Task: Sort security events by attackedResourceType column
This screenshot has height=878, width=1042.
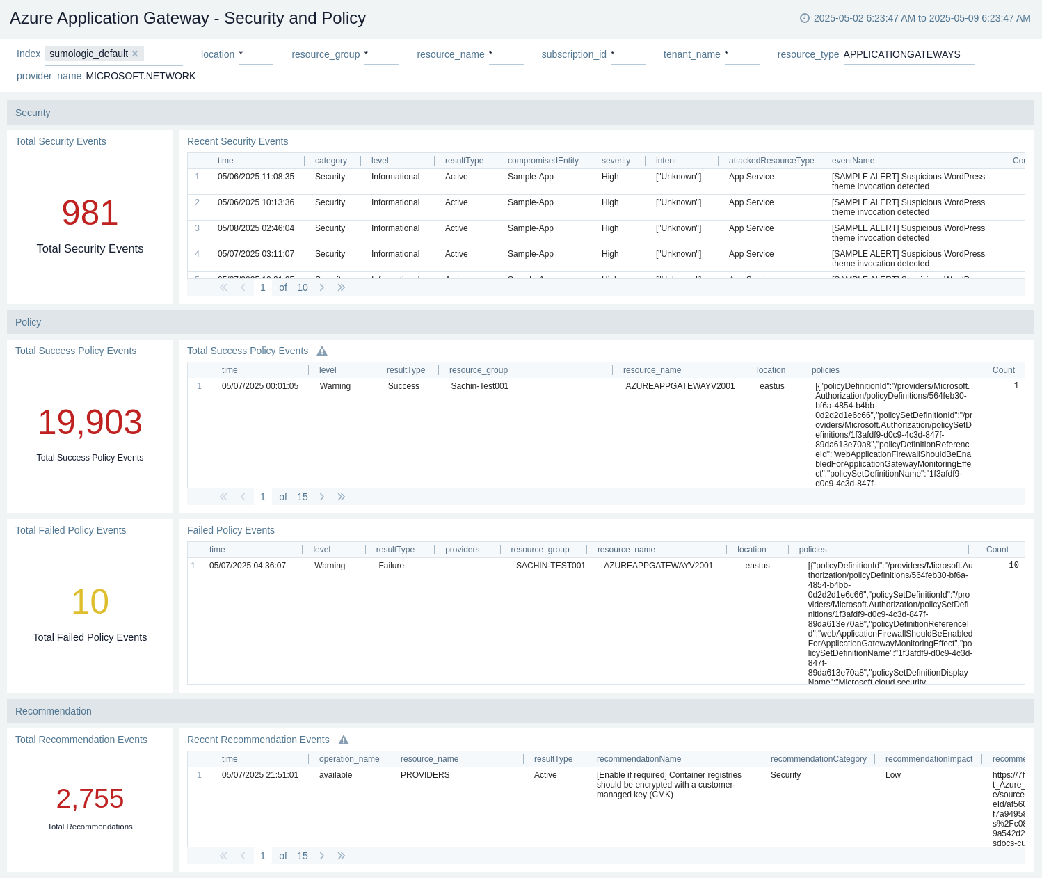Action: 771,161
